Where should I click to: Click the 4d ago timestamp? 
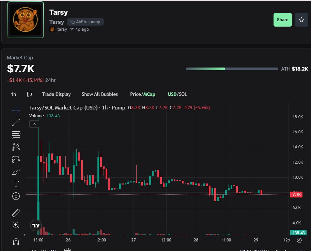(x=82, y=29)
